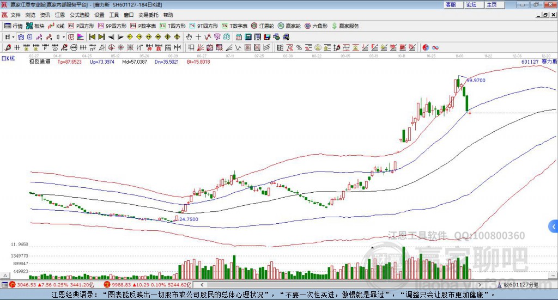Viewport: 558px width, 300px height.
Task: Select the percent (%) drawing tool
Action: [299, 47]
